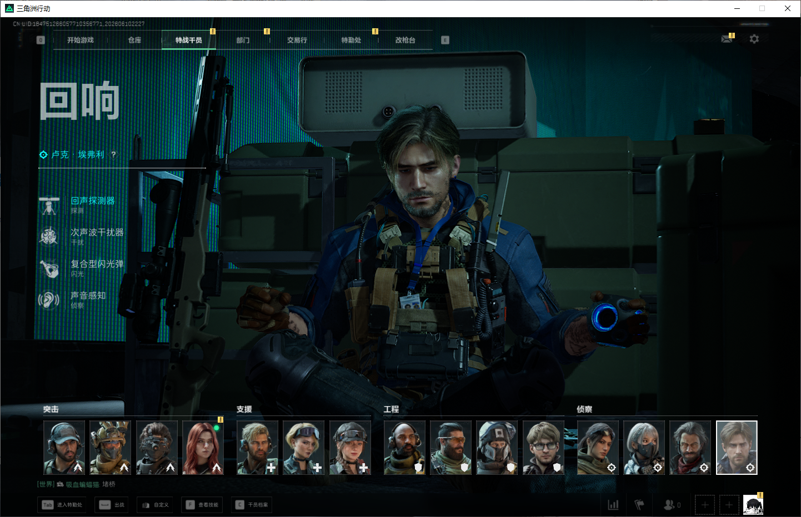Click the 查看技能 button

tap(202, 505)
